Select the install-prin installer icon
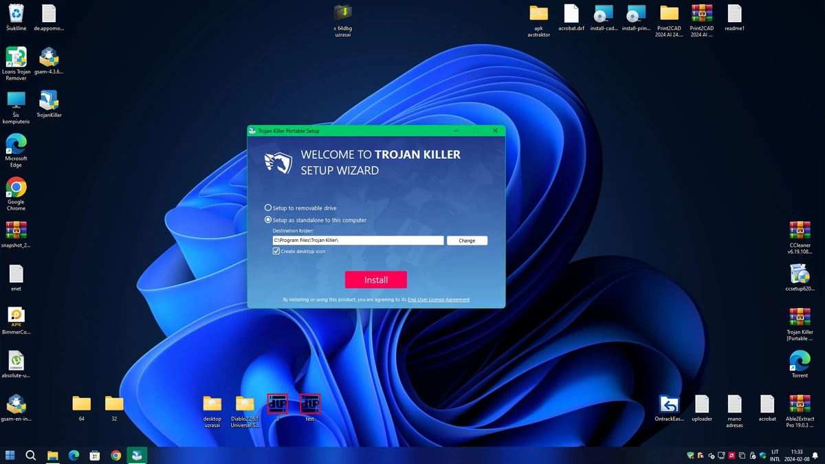 pos(637,17)
